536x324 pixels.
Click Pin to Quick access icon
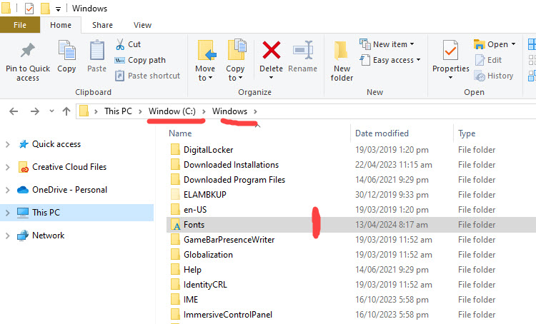coord(27,51)
